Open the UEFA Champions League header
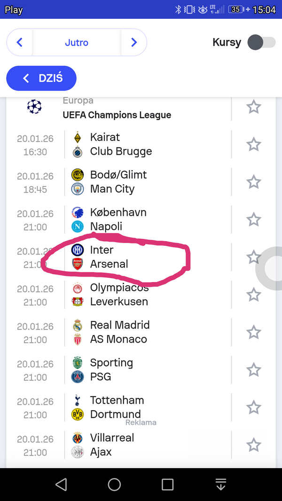 [x=117, y=115]
